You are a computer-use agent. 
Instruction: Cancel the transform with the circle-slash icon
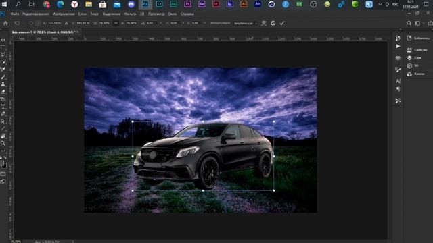click(273, 23)
